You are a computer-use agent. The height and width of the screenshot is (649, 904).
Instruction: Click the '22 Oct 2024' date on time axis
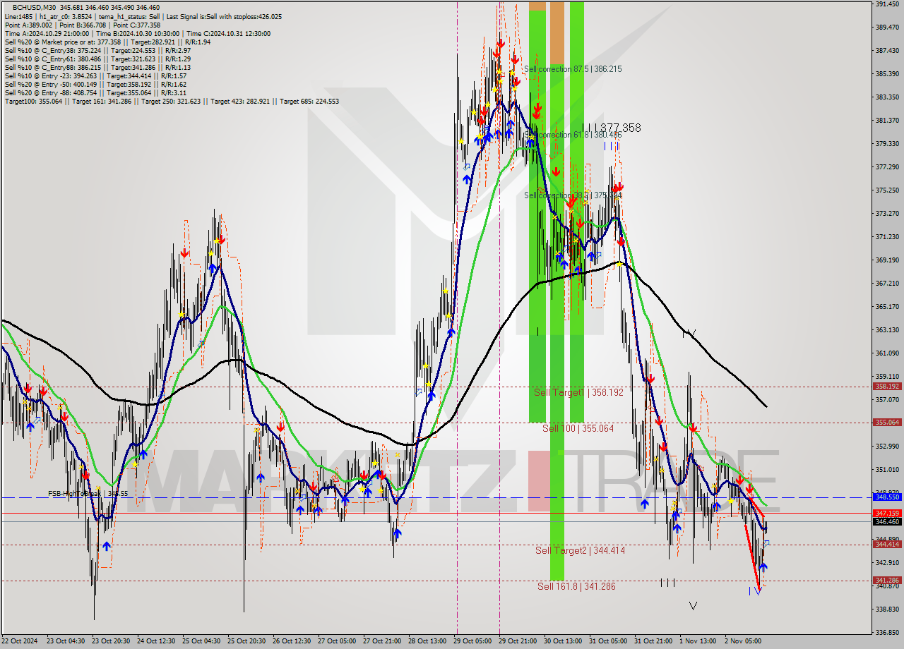(19, 641)
